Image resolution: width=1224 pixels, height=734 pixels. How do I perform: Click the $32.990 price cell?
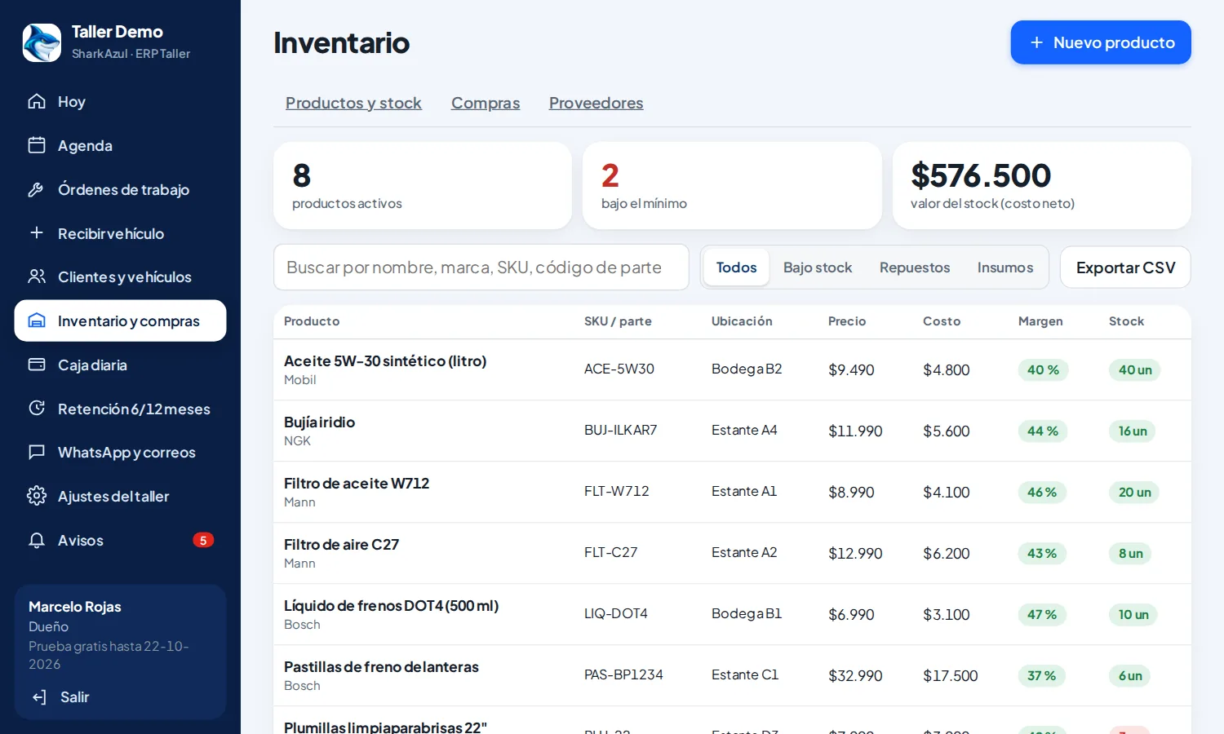[x=855, y=675]
